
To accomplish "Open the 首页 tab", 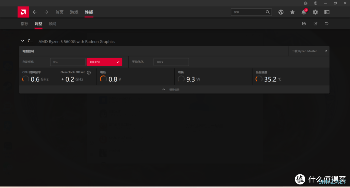I will [x=59, y=12].
